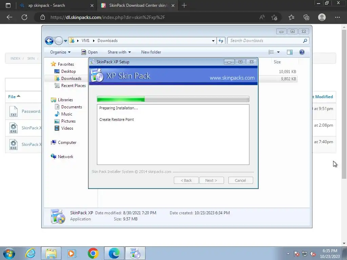Go back in the Explorer window
Viewport: 347px width, 260px height.
(49, 41)
